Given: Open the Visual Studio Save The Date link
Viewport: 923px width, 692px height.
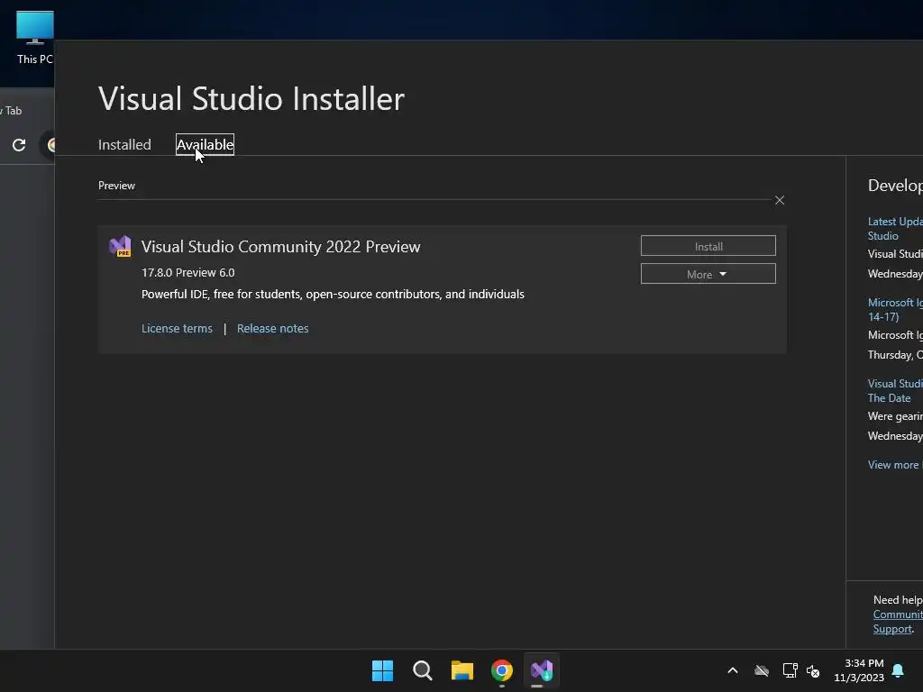Looking at the screenshot, I should tap(895, 391).
